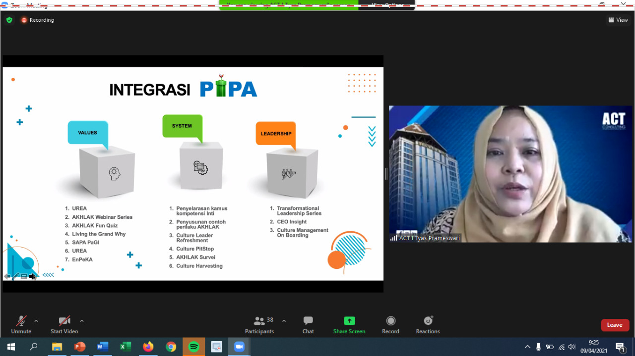Open Firefox from the taskbar
Viewport: 635px width, 356px height.
point(148,347)
